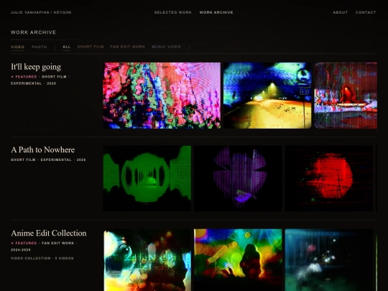Open A Path to Nowhere title
The image size is (388, 291).
(43, 149)
